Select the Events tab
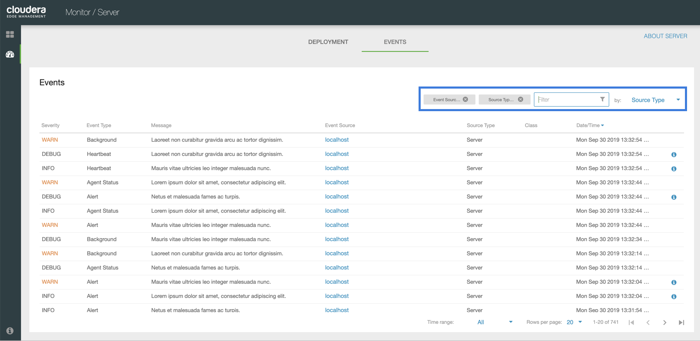 click(x=395, y=42)
